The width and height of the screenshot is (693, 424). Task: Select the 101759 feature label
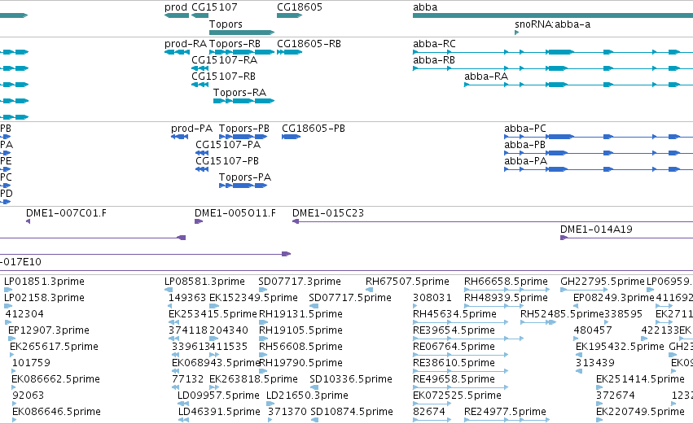pyautogui.click(x=31, y=363)
